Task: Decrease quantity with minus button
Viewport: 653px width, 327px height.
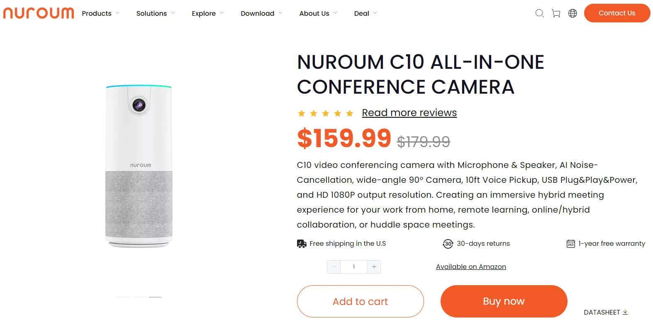Action: [x=334, y=267]
